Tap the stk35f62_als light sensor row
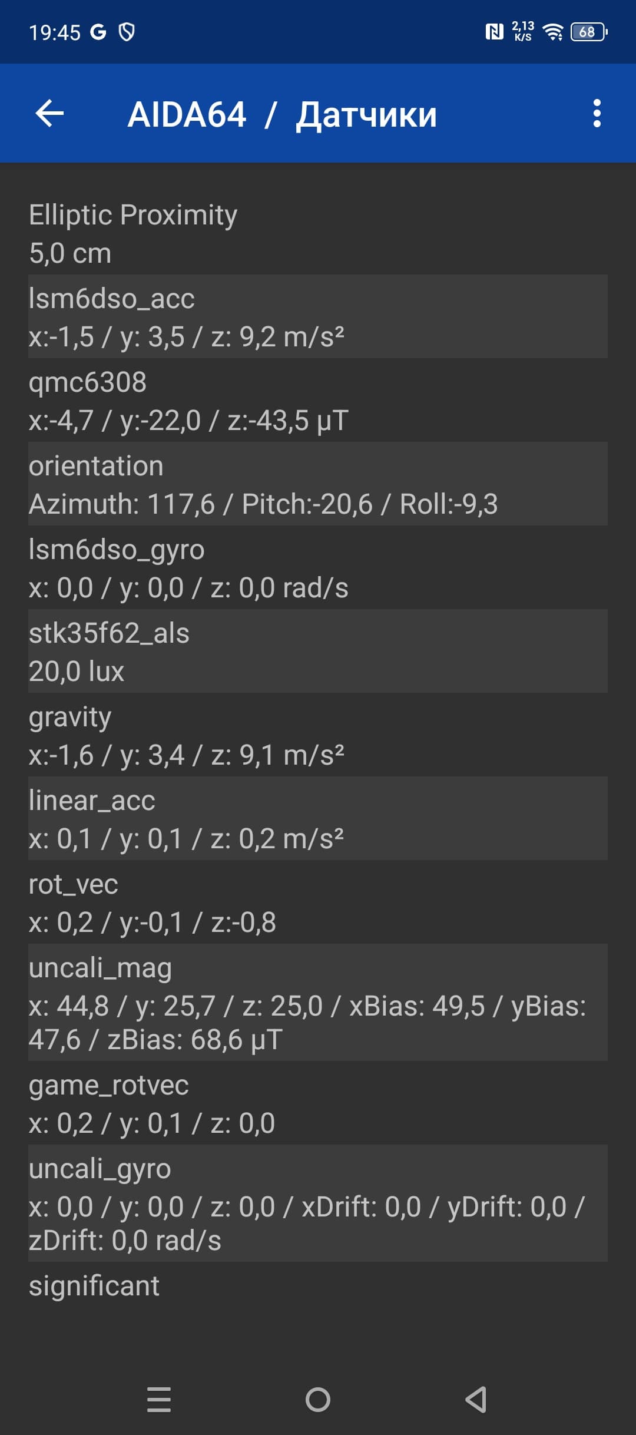The height and width of the screenshot is (1435, 636). coord(318,652)
